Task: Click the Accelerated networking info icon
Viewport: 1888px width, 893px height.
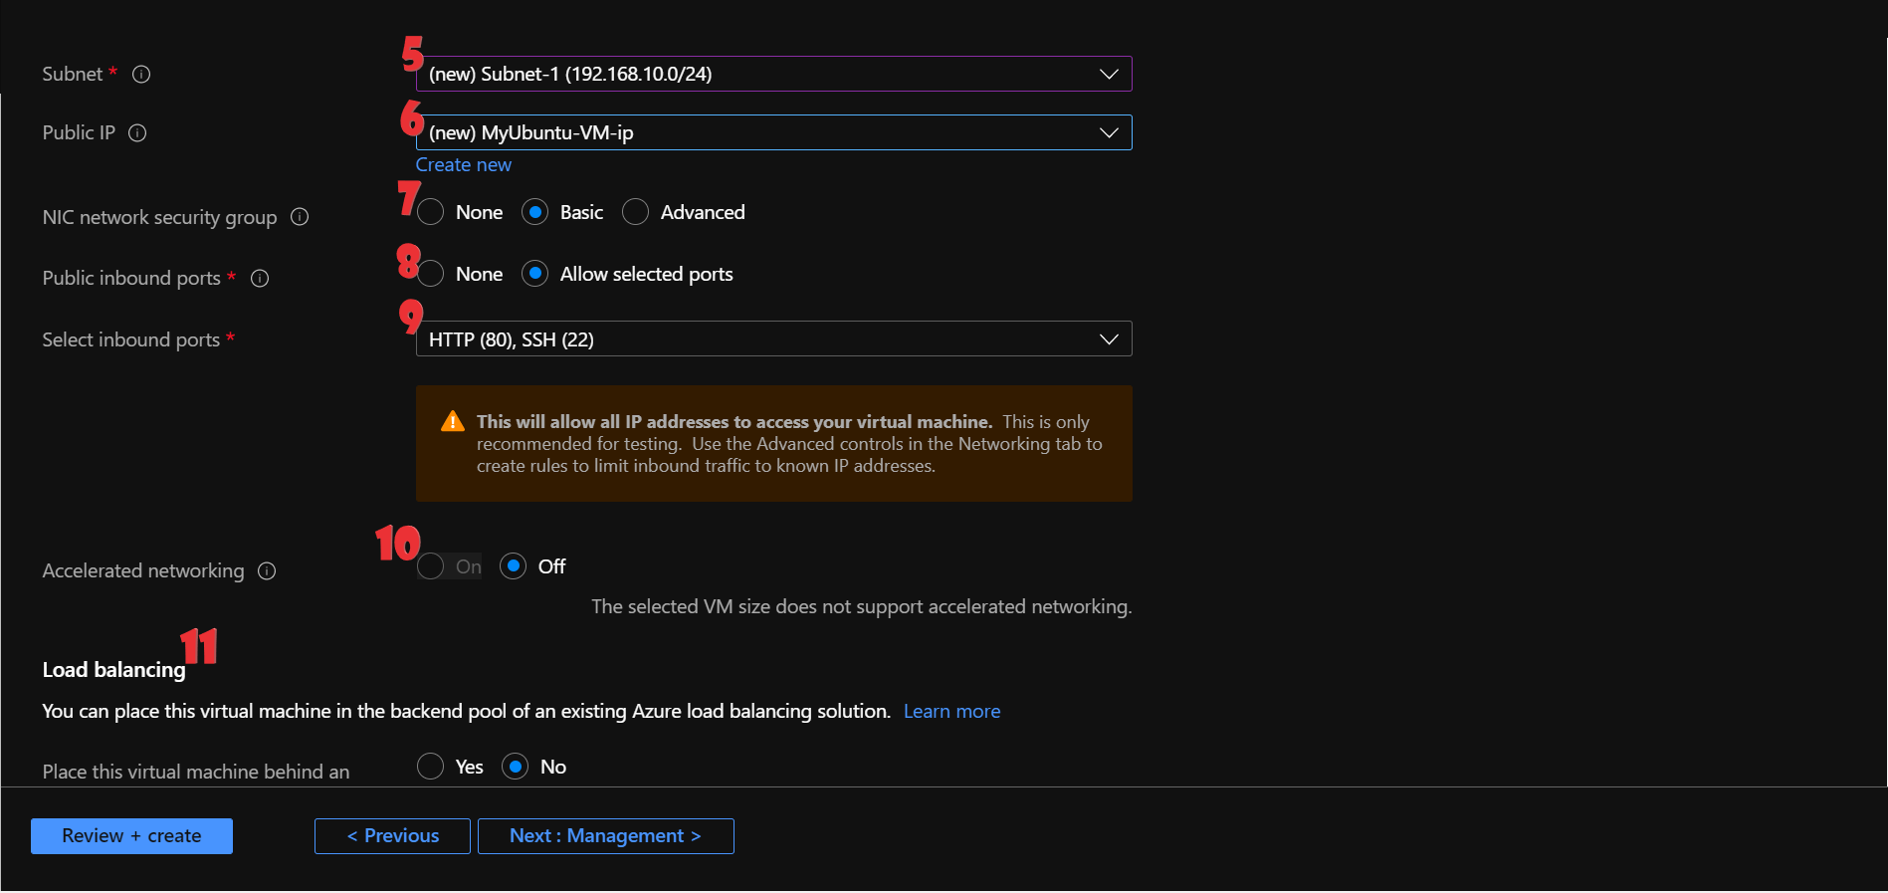Action: [267, 571]
